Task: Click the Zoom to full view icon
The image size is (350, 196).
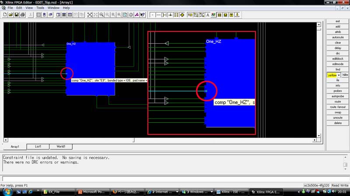Action: [90, 15]
